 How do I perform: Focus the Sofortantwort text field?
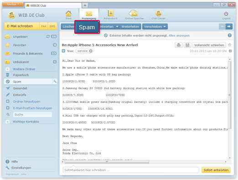click(131, 170)
